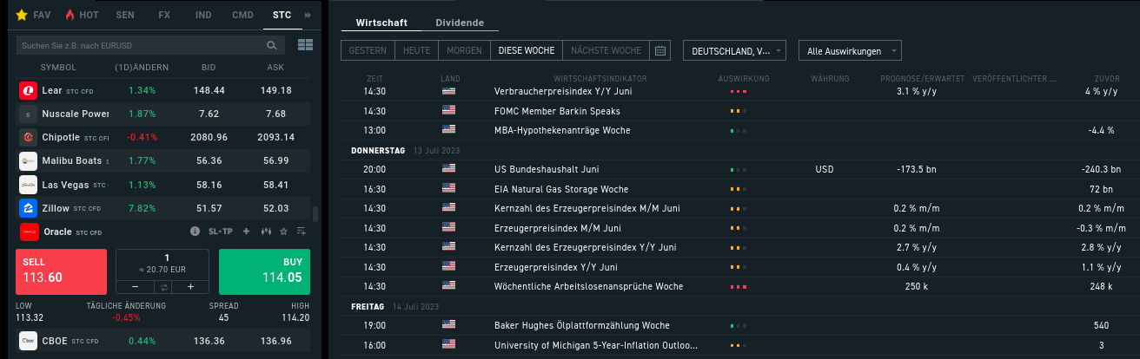Sort by ASK column header
The height and width of the screenshot is (359, 1140).
(276, 67)
